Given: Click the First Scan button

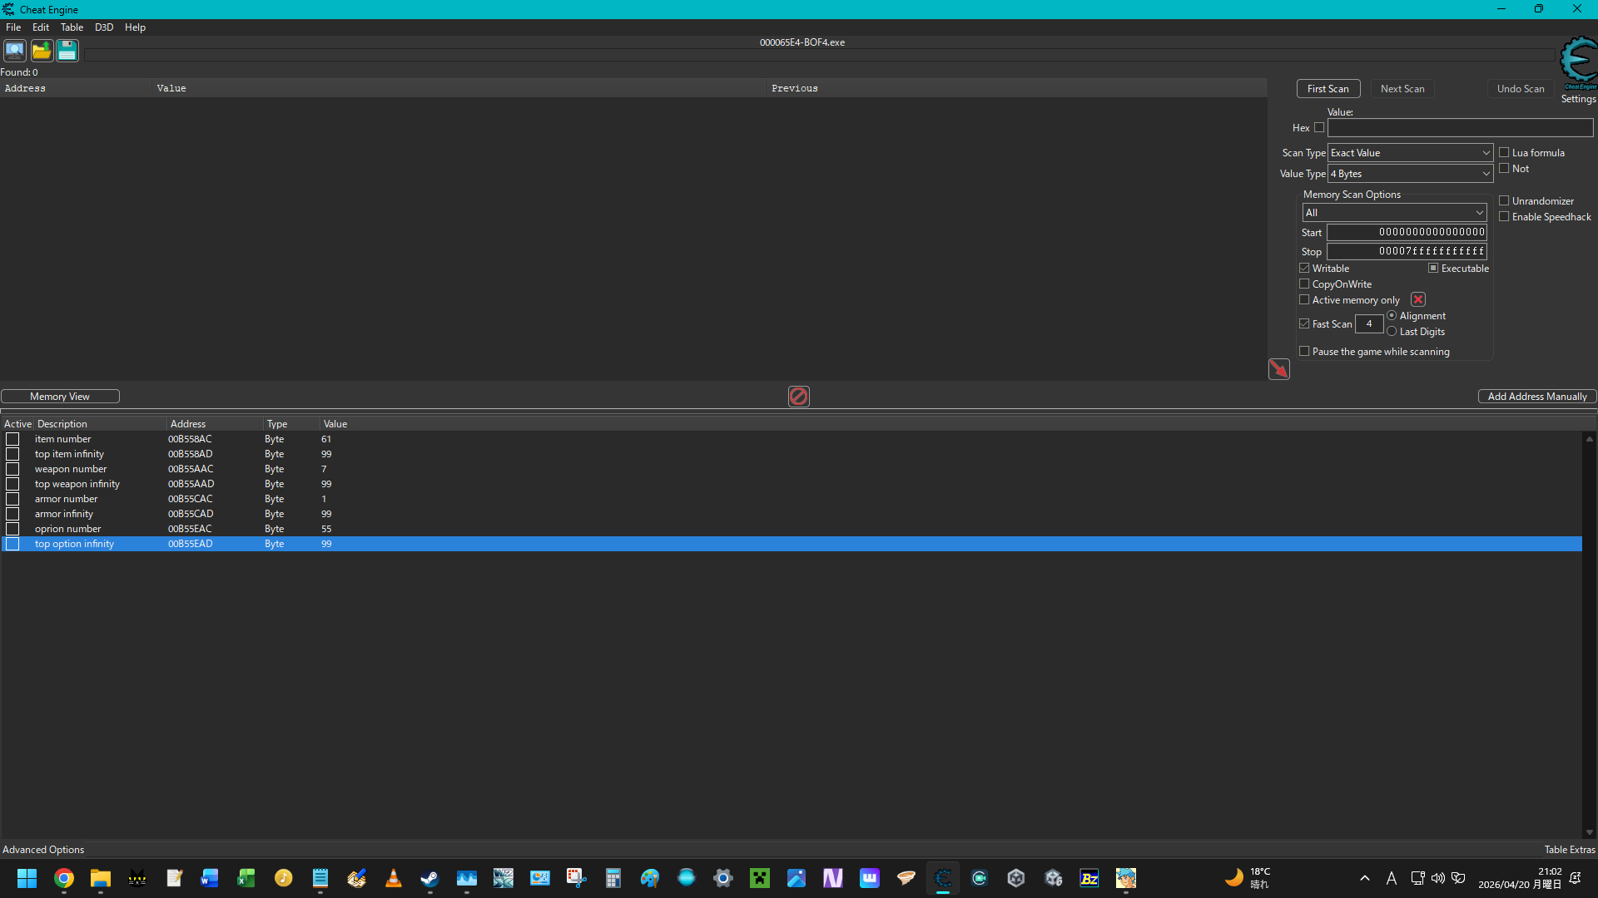Looking at the screenshot, I should (x=1328, y=89).
